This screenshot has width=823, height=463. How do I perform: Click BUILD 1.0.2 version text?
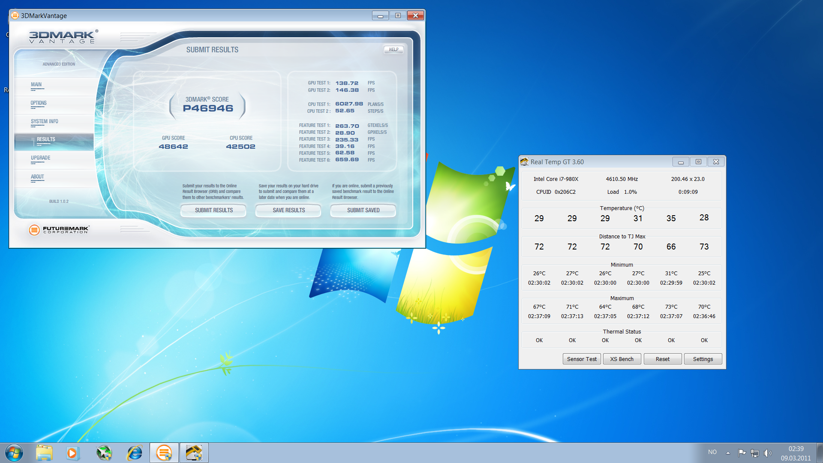59,201
